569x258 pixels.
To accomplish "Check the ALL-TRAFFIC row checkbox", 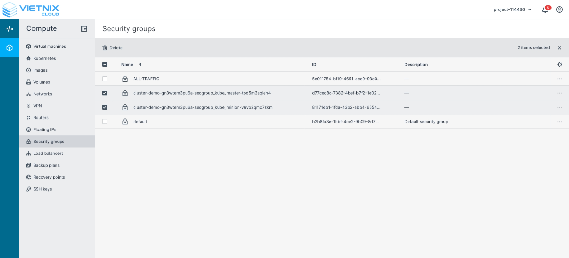I will (105, 79).
